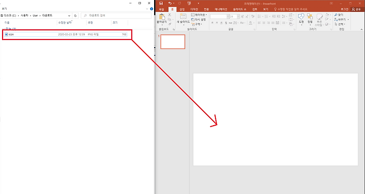
Task: Select the icon PNG file in Explorer
Action: click(65, 34)
